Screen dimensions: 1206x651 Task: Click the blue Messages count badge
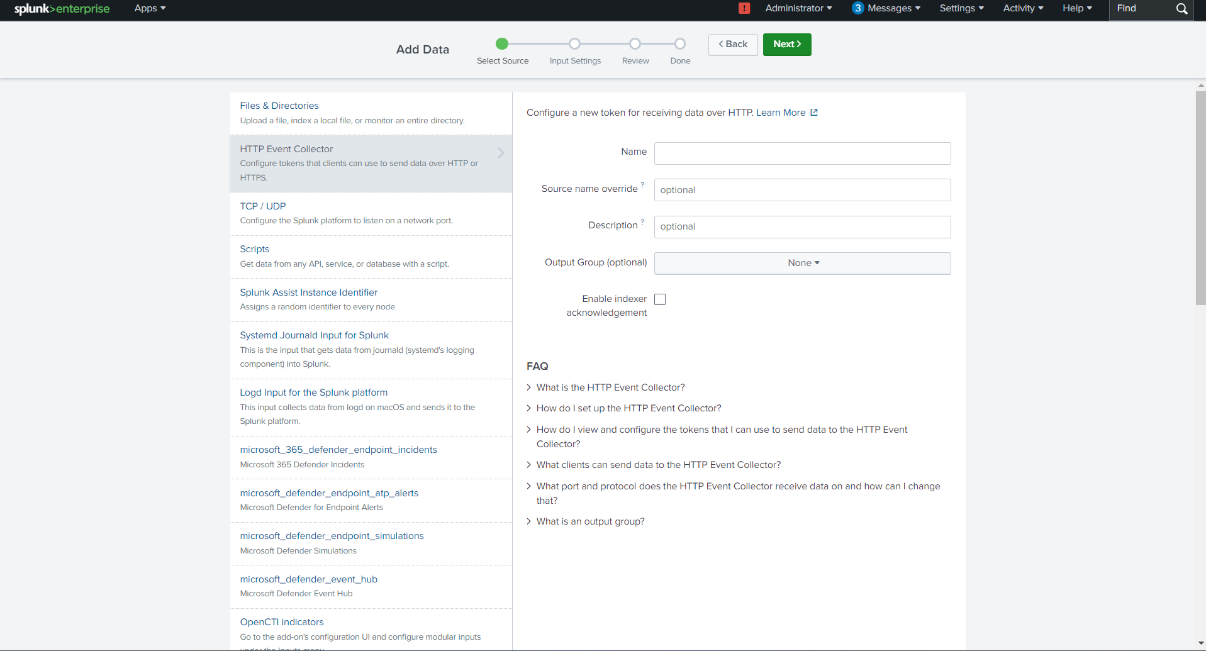pos(857,8)
